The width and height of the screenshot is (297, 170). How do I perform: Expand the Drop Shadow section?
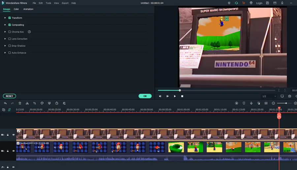click(5, 46)
